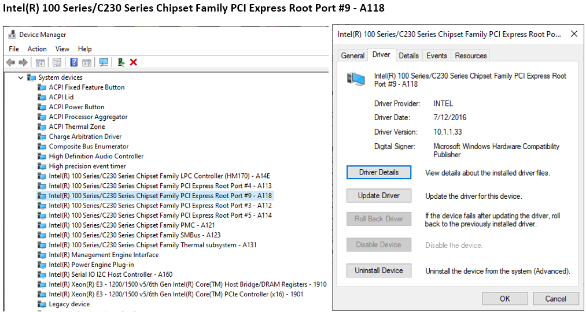Select the LPC Controller (HM170) - A14E entry
This screenshot has width=586, height=312.
click(160, 176)
